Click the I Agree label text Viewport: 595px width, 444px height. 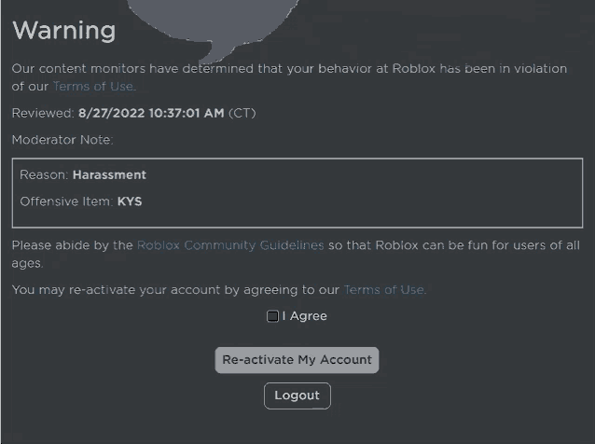pyautogui.click(x=305, y=316)
